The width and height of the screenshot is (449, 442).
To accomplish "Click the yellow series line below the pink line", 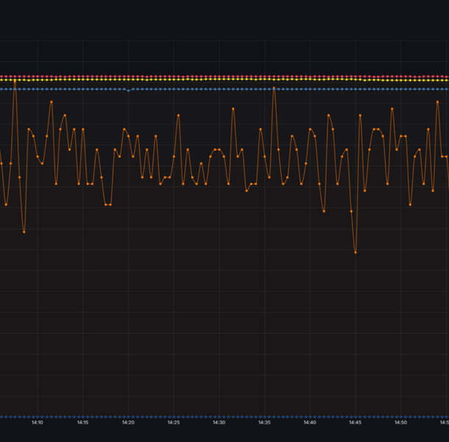I will (221, 79).
